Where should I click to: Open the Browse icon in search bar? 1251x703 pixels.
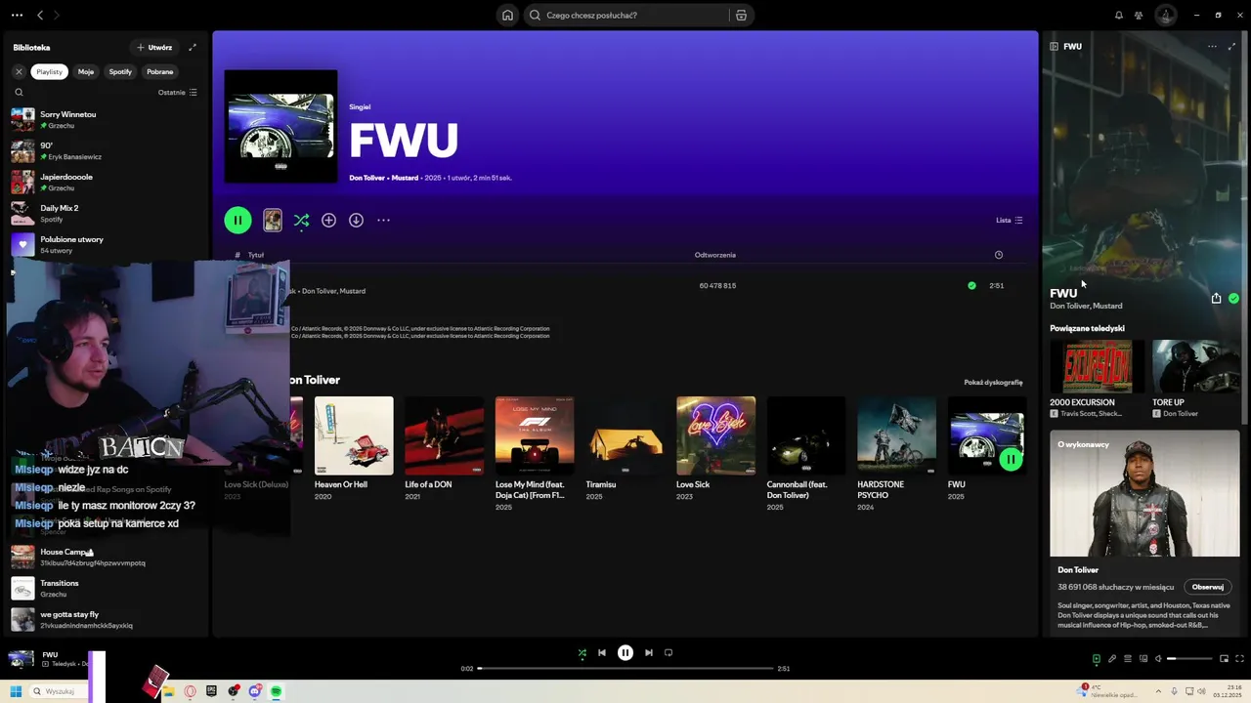741,15
